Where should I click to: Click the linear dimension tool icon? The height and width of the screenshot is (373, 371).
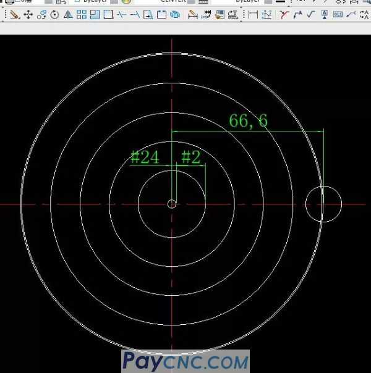point(253,14)
